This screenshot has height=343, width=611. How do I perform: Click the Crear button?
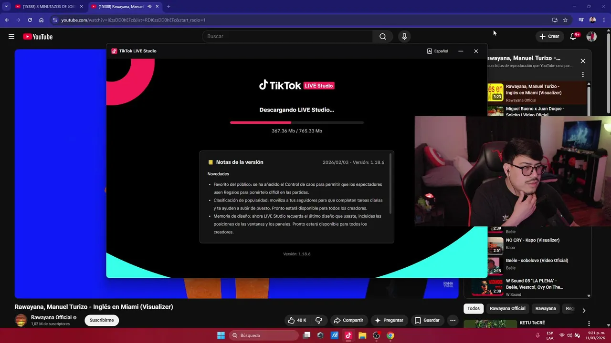[549, 36]
